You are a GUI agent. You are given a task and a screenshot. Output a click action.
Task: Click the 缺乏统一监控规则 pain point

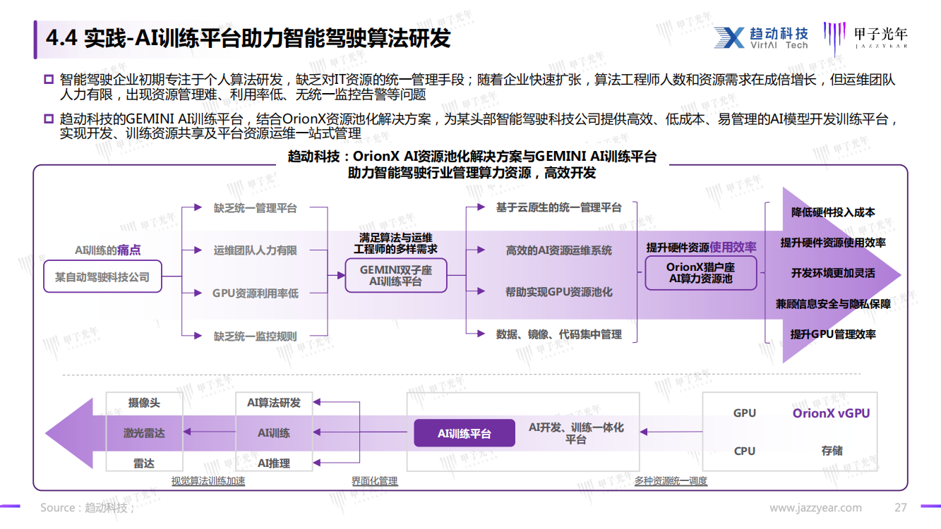[x=256, y=336]
